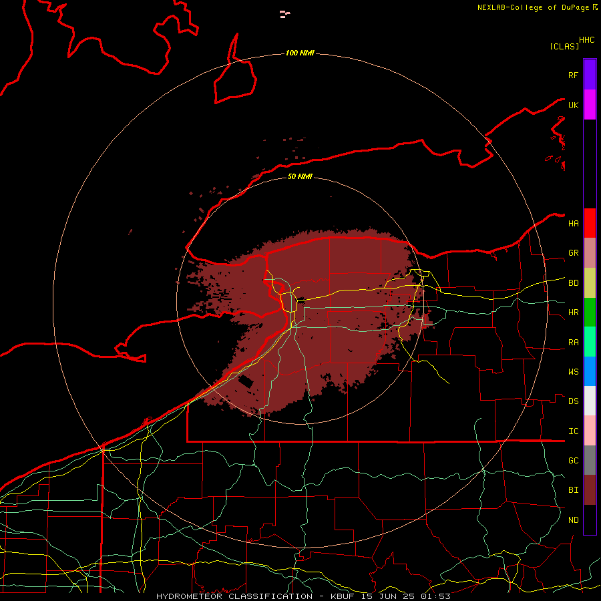This screenshot has width=601, height=601.
Task: Click the GC legend label
Action: pyautogui.click(x=573, y=461)
